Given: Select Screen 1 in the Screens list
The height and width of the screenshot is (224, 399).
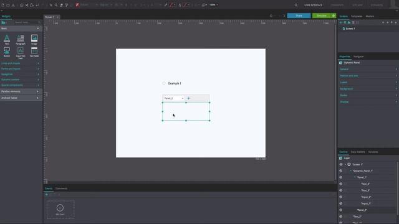Looking at the screenshot, I should coord(350,29).
